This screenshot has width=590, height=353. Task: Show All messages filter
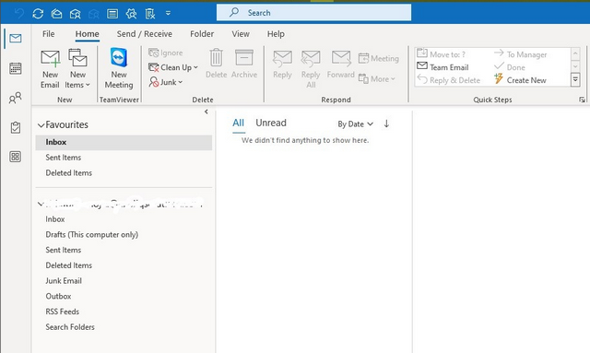click(238, 124)
